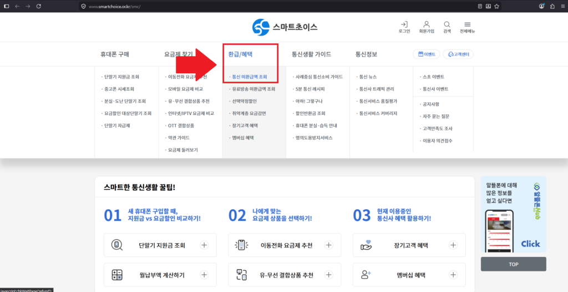Expand plus on 이동전화 요금제 추천 card
Image resolution: width=568 pixels, height=292 pixels.
[328, 245]
